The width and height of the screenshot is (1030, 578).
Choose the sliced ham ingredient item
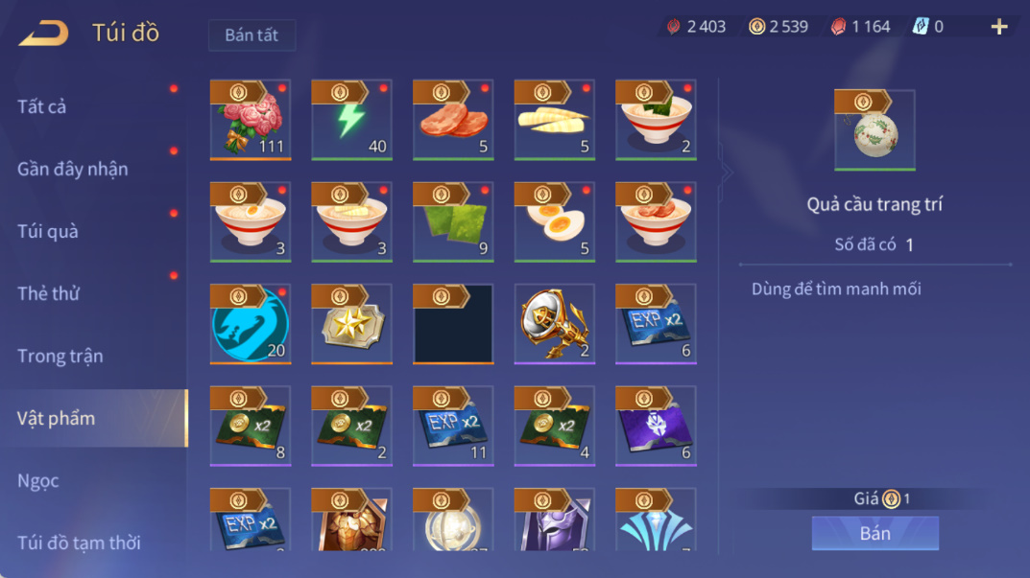click(453, 120)
